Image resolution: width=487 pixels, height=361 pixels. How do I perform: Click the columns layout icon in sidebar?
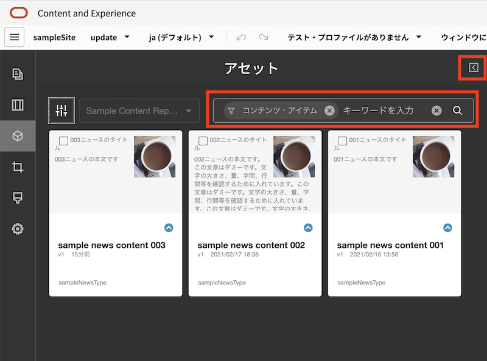click(17, 105)
